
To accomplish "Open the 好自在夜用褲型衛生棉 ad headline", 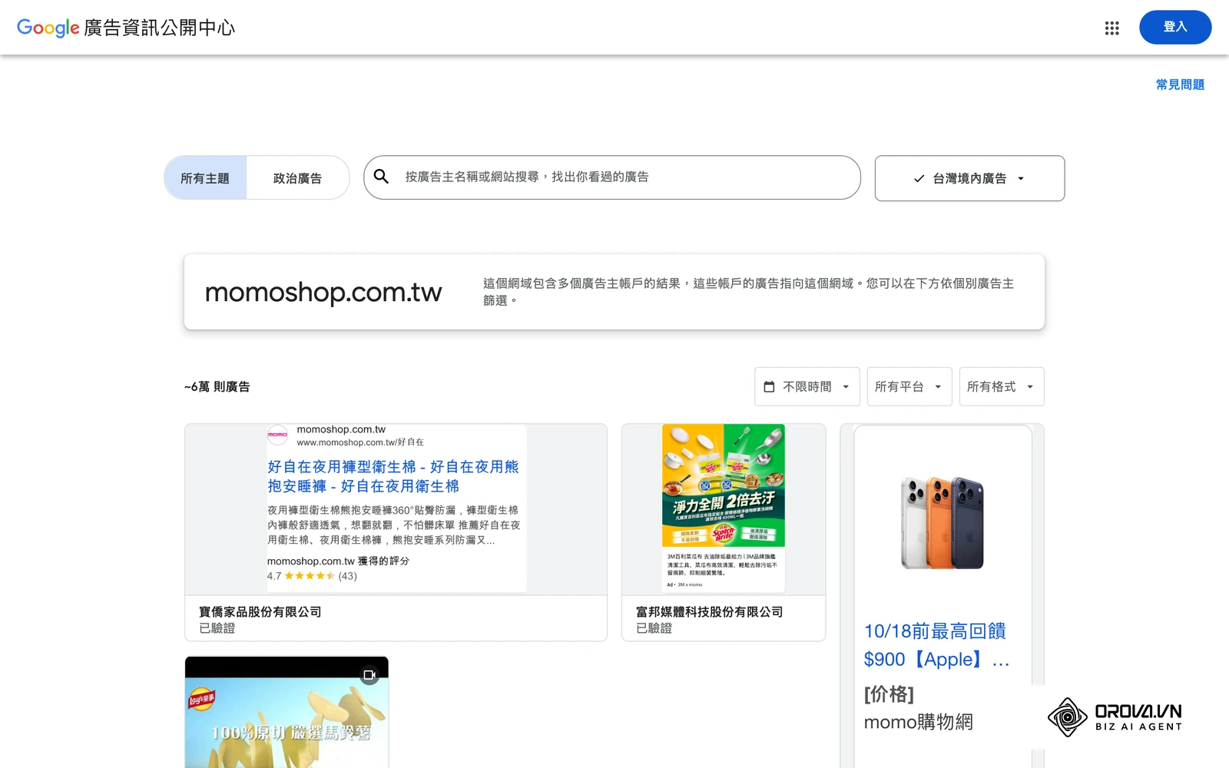I will click(393, 476).
